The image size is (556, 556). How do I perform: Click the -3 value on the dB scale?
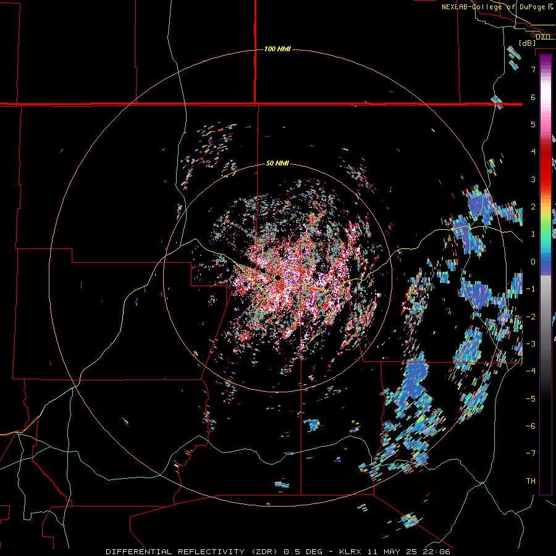(x=531, y=344)
